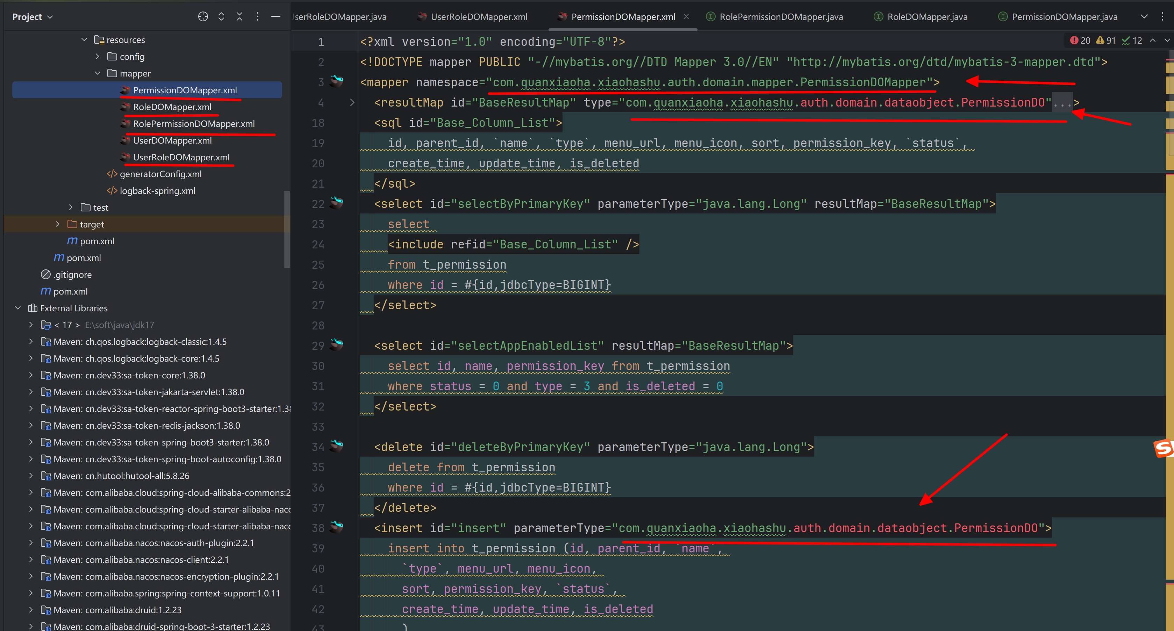This screenshot has width=1174, height=631.
Task: Unfold collapsed resultMap at line 4
Action: point(352,102)
